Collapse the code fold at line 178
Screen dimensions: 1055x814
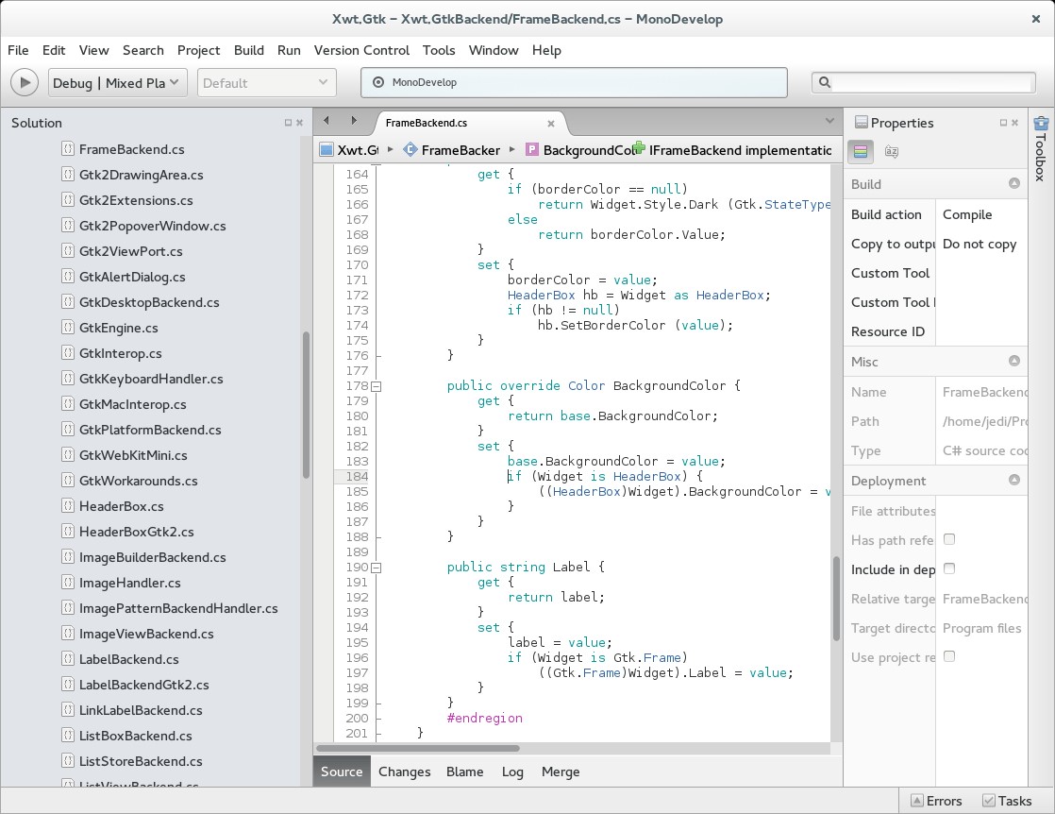[x=376, y=386]
